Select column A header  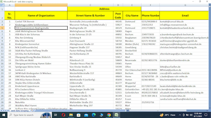point(10,5)
